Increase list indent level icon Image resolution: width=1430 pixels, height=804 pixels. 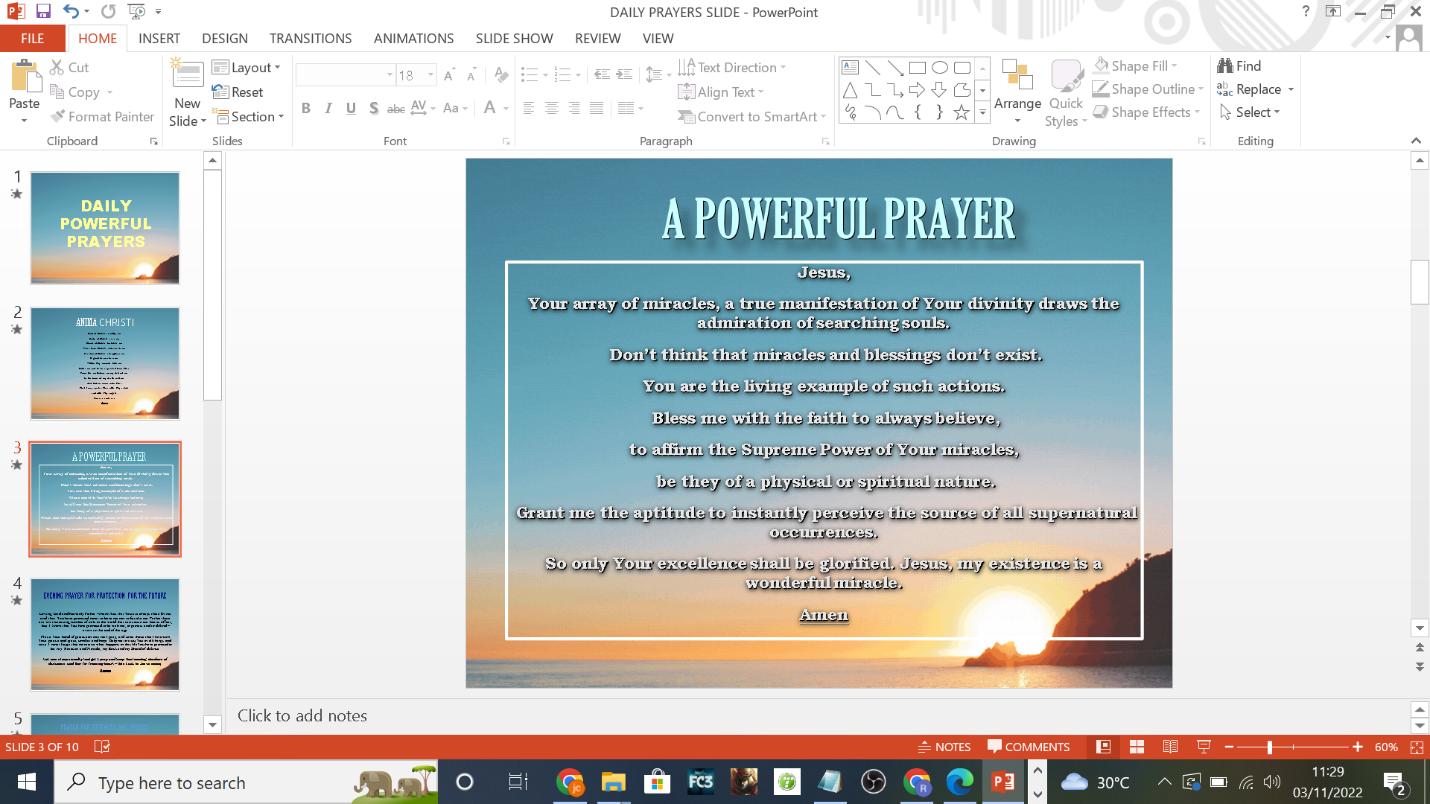pyautogui.click(x=625, y=75)
